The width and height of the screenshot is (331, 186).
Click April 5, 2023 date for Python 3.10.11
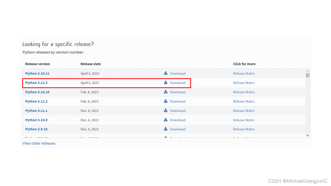point(90,73)
